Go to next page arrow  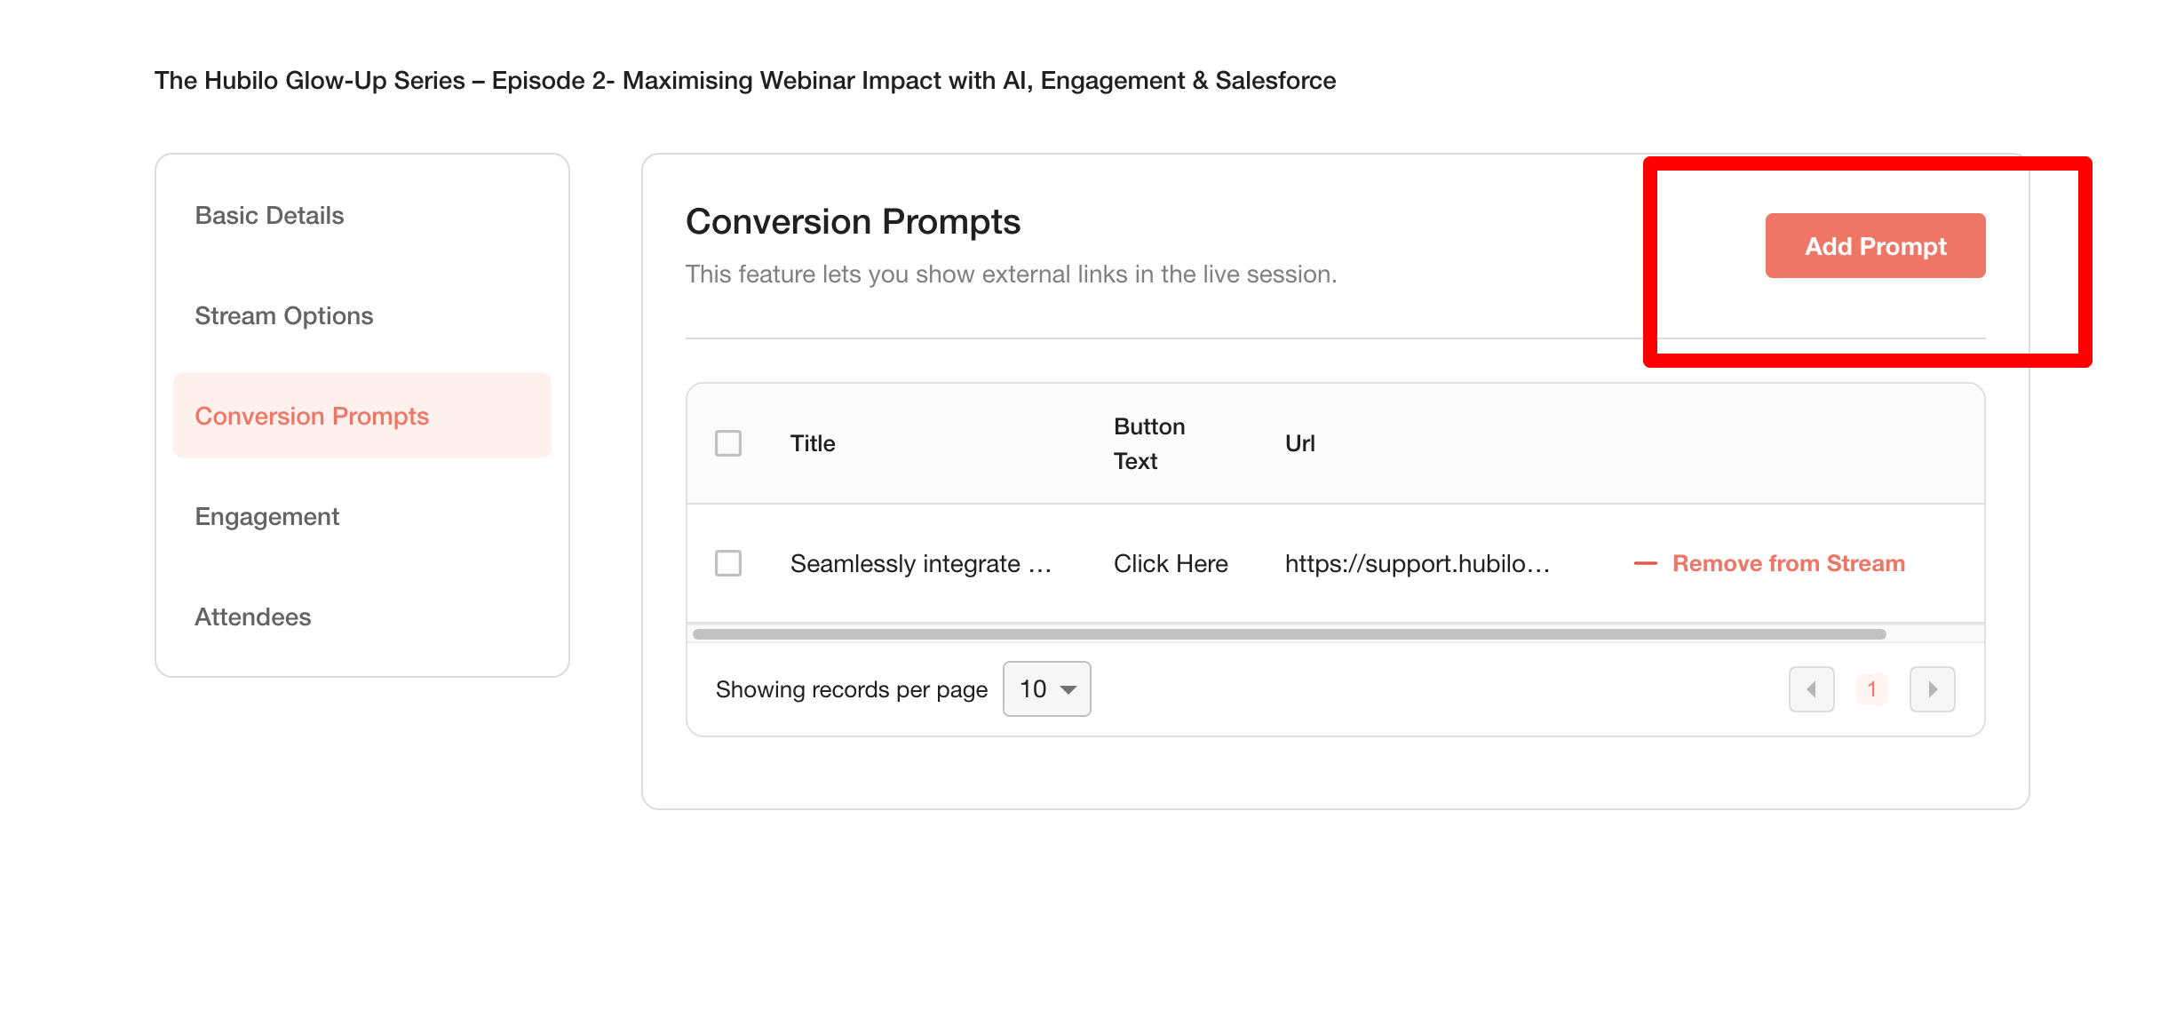tap(1933, 689)
